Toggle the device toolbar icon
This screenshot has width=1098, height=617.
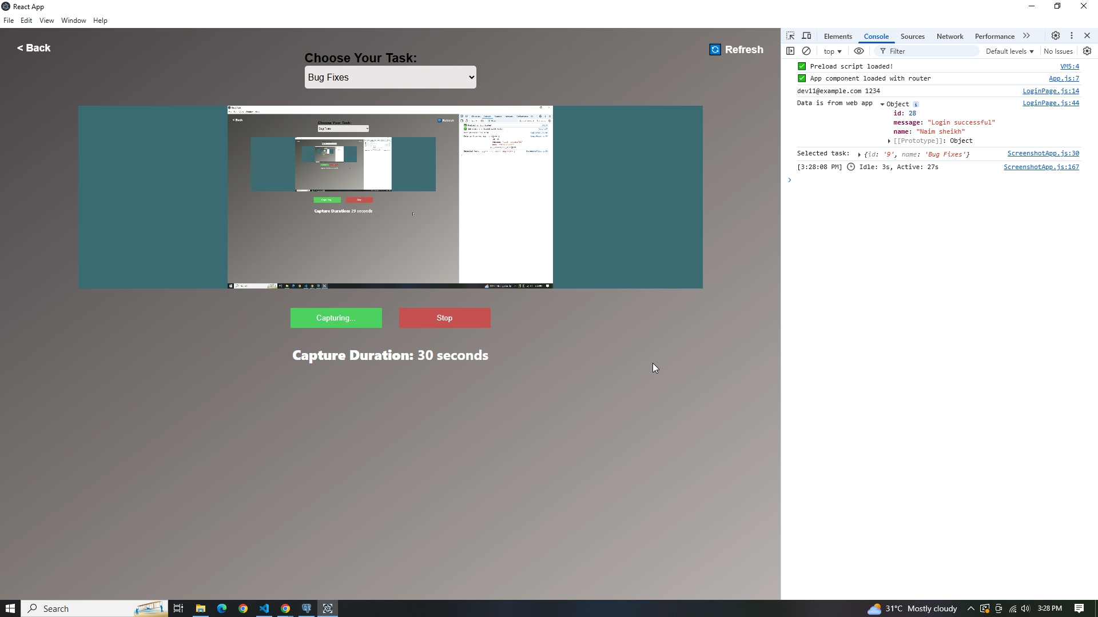pyautogui.click(x=806, y=36)
